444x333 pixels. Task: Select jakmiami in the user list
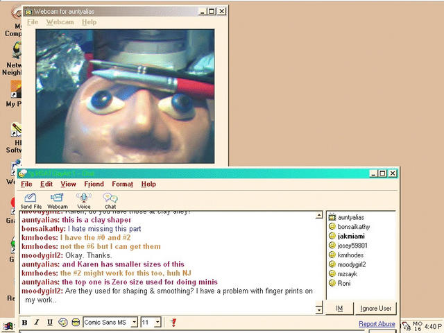351,236
